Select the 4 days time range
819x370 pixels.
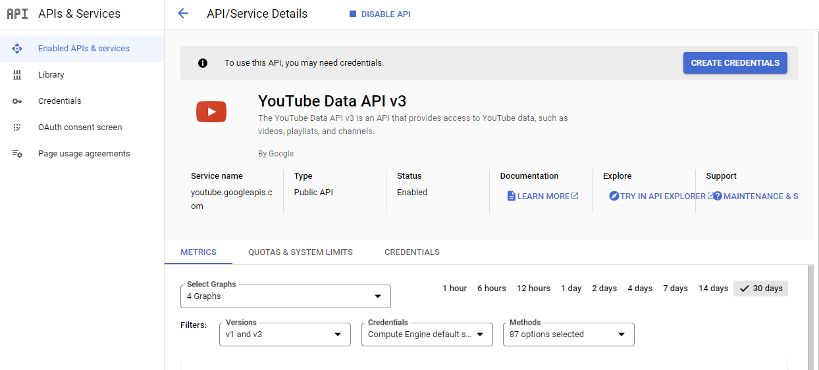point(640,289)
